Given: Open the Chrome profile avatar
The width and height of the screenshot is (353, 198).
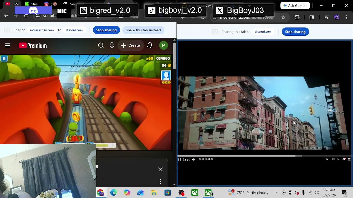Looking at the screenshot, I should tap(337, 17).
